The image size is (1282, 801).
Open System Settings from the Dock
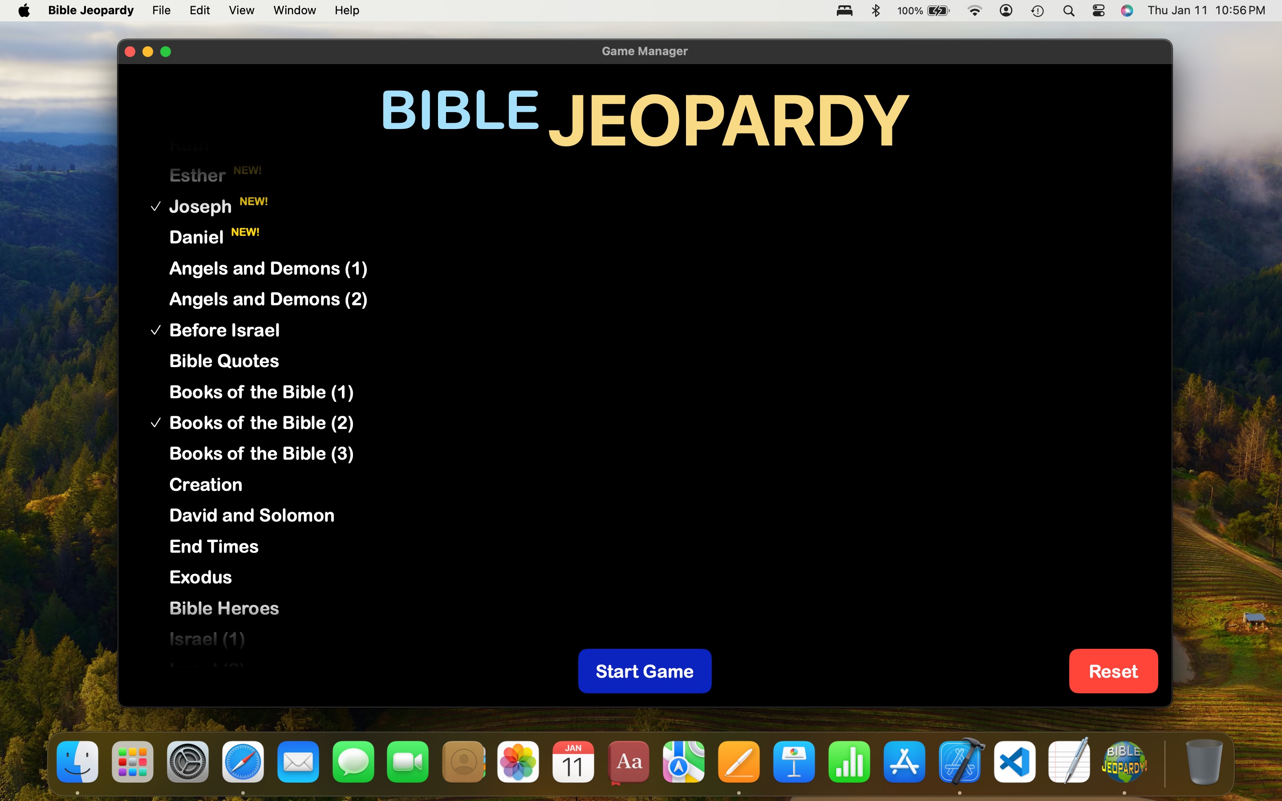pos(187,761)
